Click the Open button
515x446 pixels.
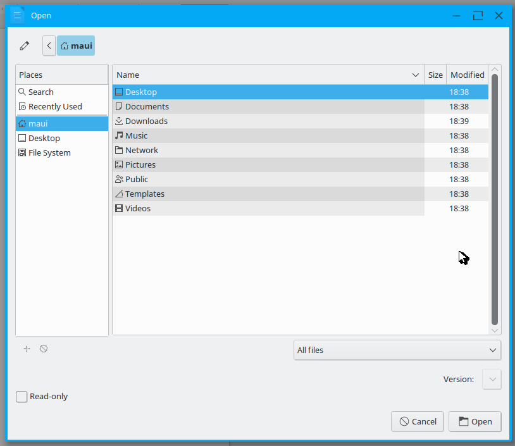tap(475, 421)
